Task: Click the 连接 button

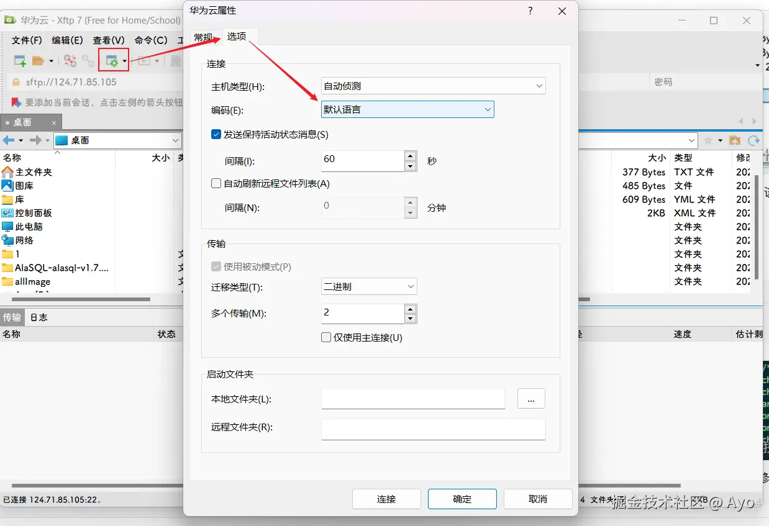Action: (x=386, y=499)
